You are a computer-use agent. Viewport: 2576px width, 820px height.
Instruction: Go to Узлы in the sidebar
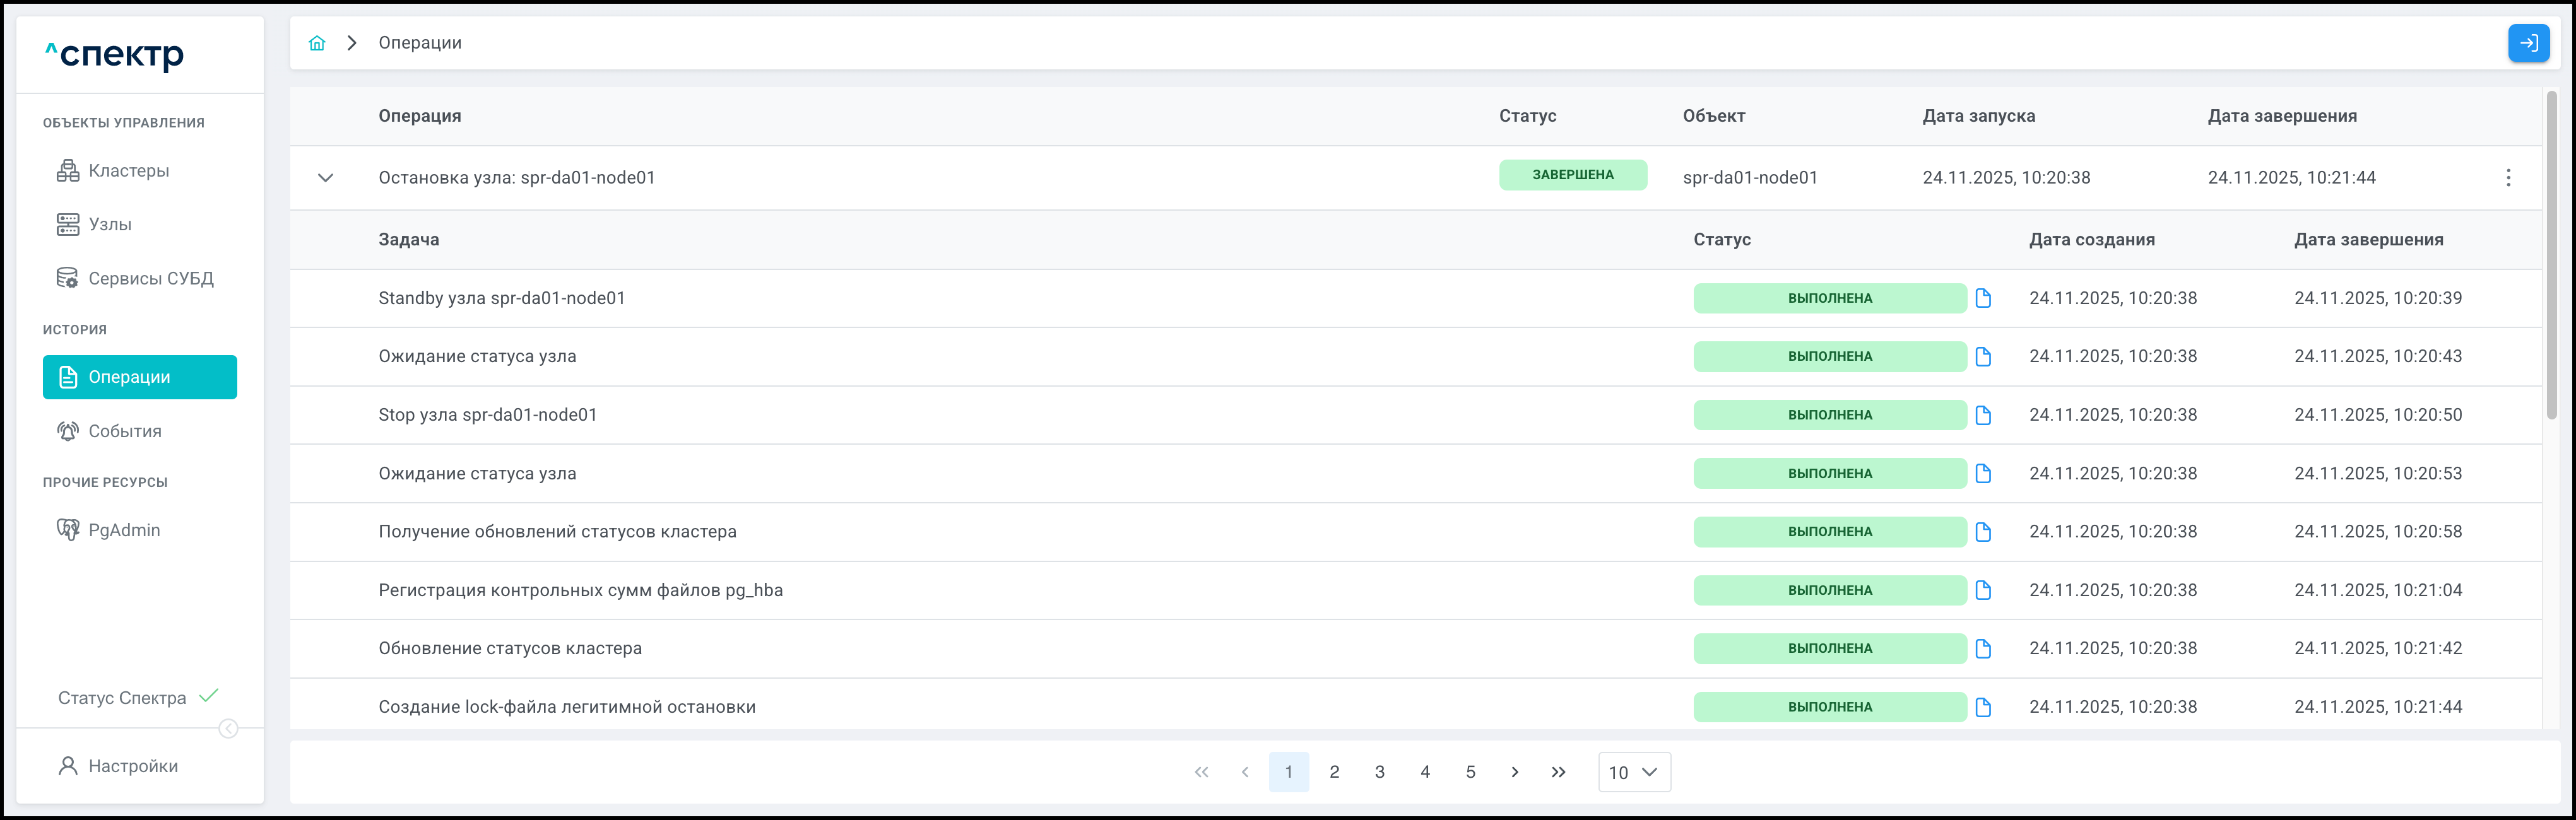pyautogui.click(x=110, y=225)
